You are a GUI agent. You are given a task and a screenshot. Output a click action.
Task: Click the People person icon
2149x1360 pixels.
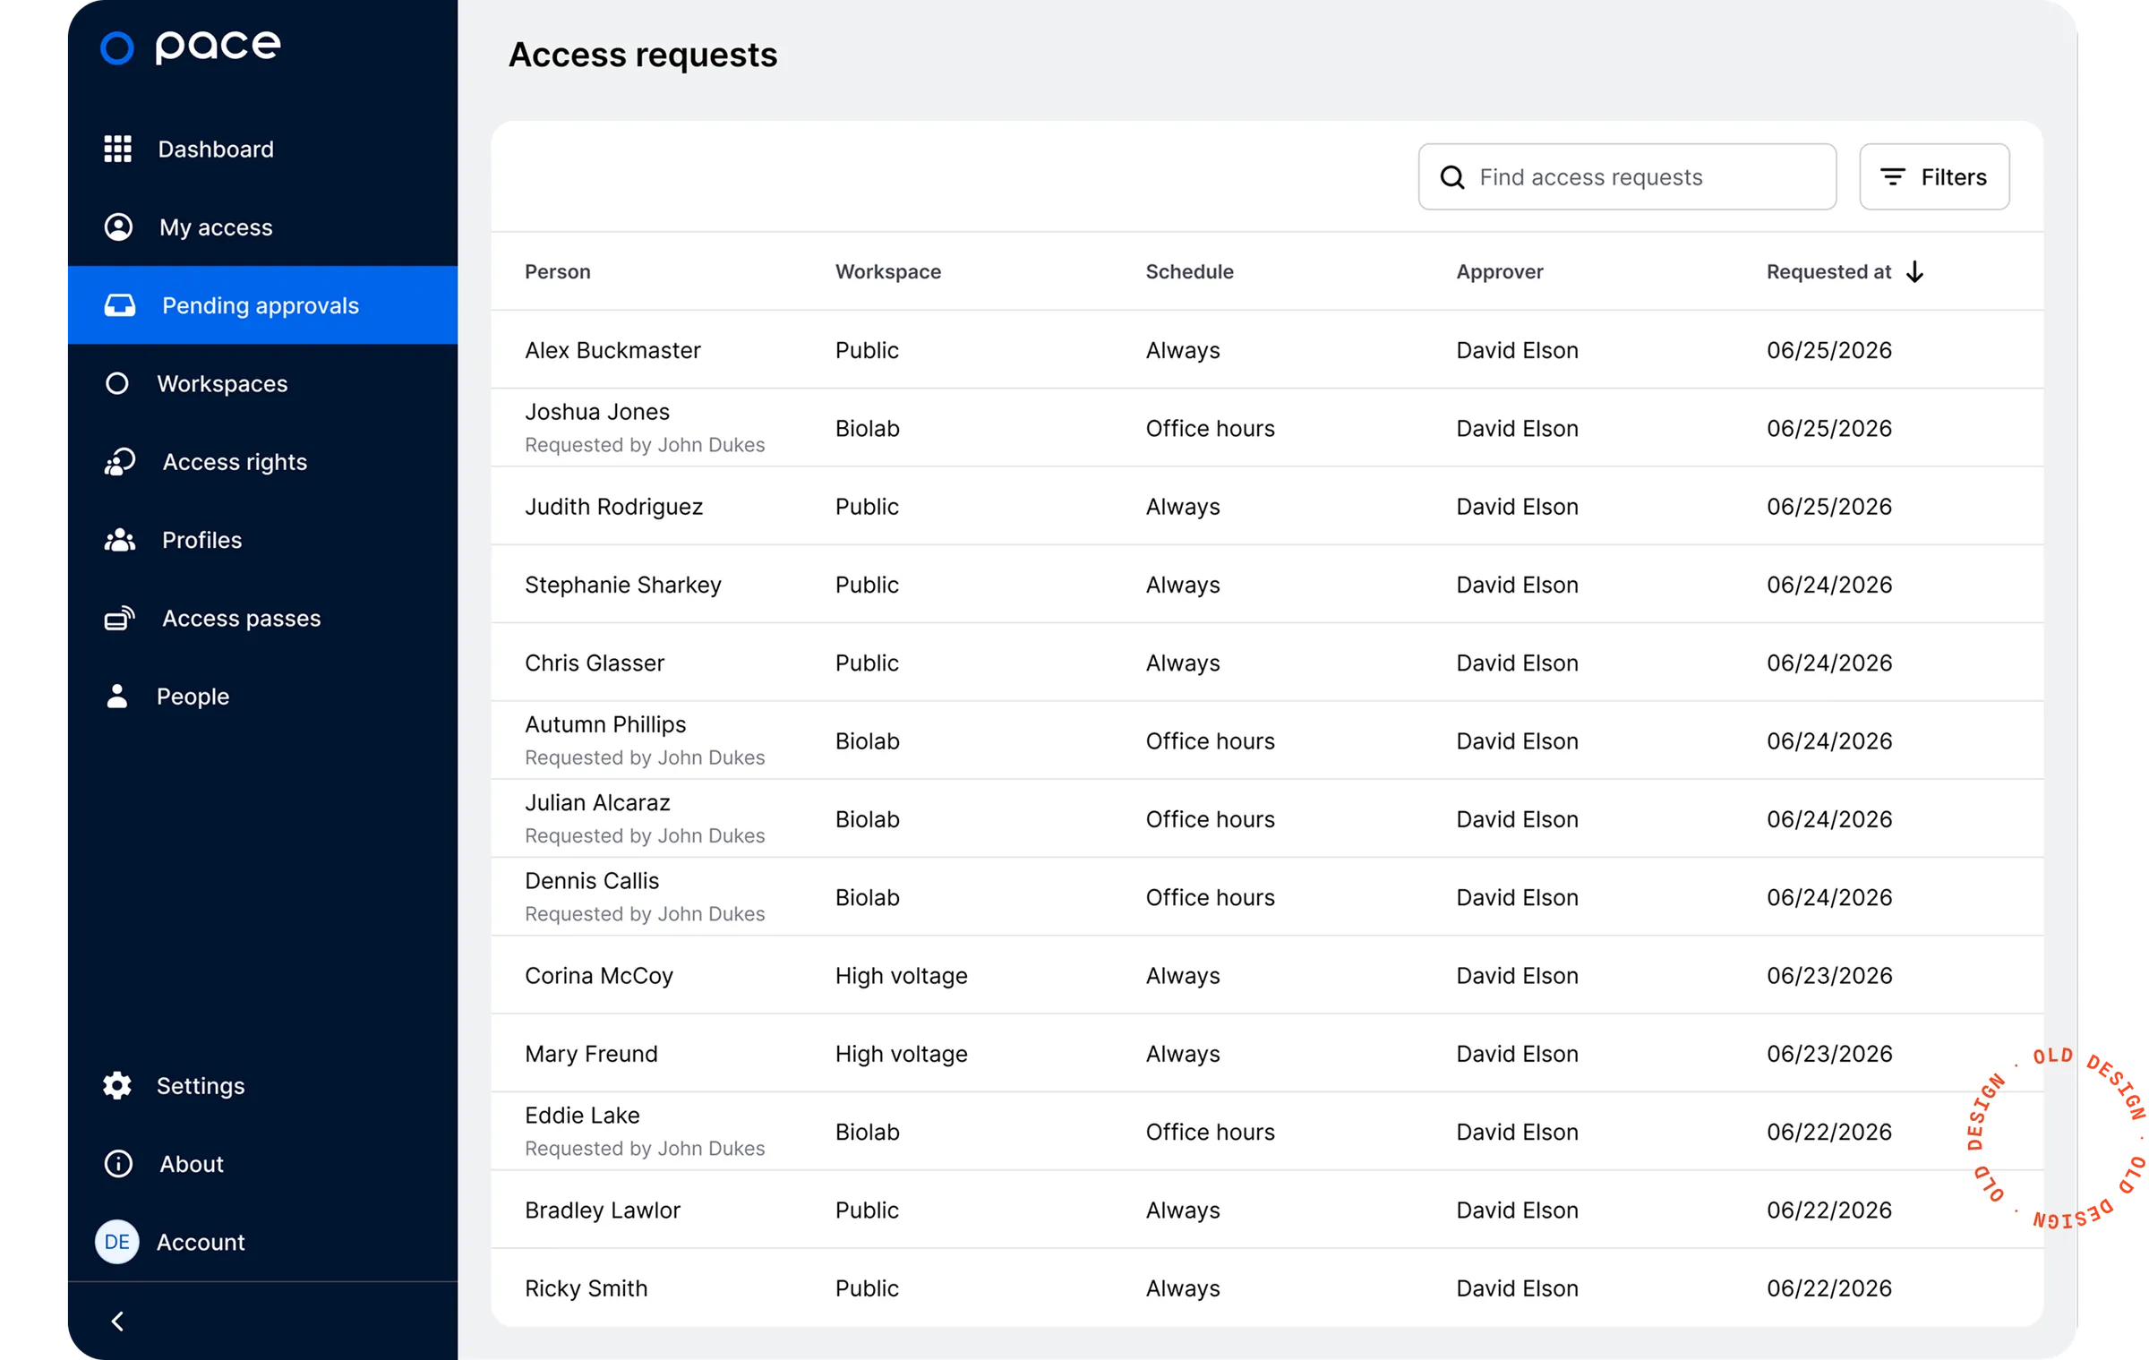[117, 696]
